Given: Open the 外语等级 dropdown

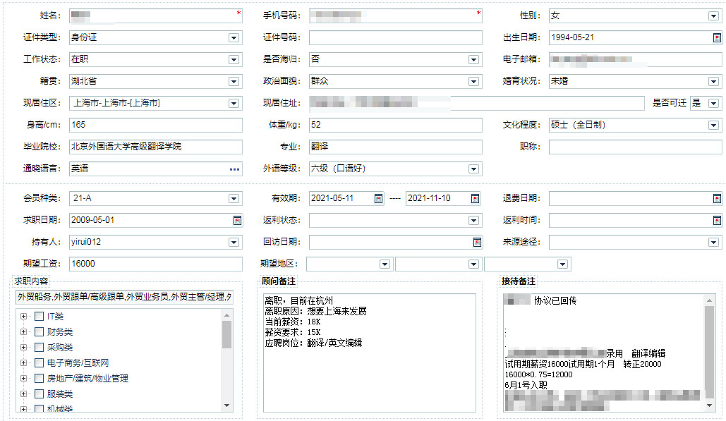Looking at the screenshot, I should (473, 169).
